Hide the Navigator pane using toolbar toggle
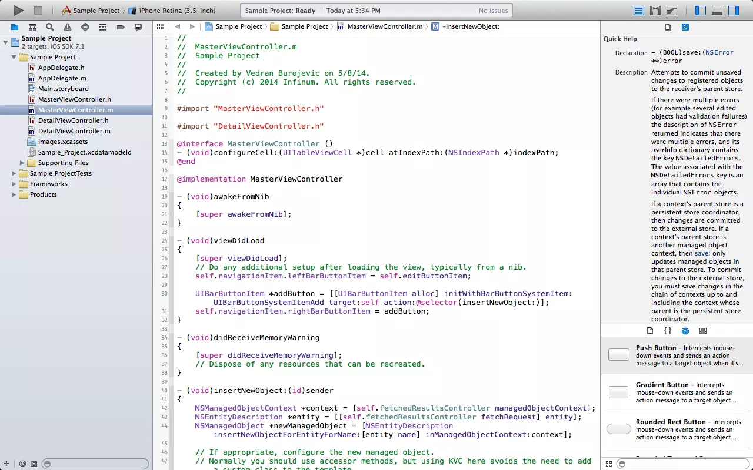The image size is (753, 470). click(701, 11)
